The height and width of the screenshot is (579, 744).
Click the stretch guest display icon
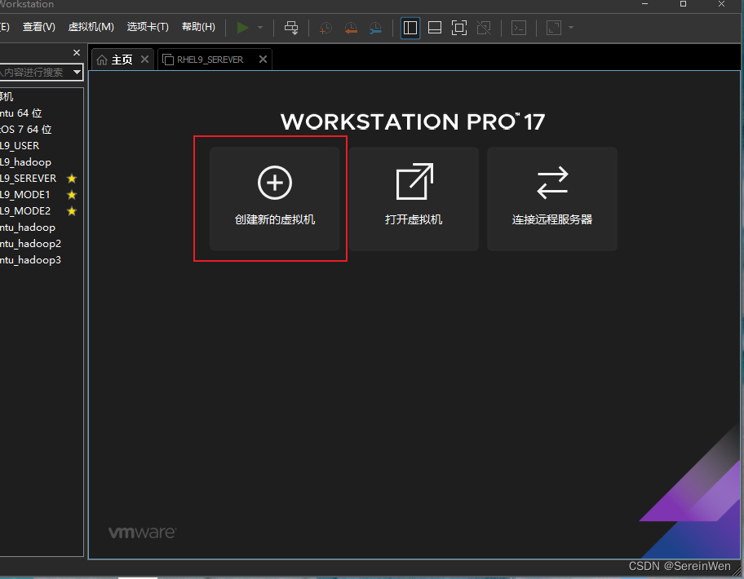click(x=554, y=28)
